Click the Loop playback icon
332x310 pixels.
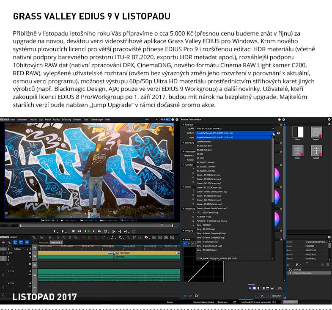pyautogui.click(x=105, y=231)
